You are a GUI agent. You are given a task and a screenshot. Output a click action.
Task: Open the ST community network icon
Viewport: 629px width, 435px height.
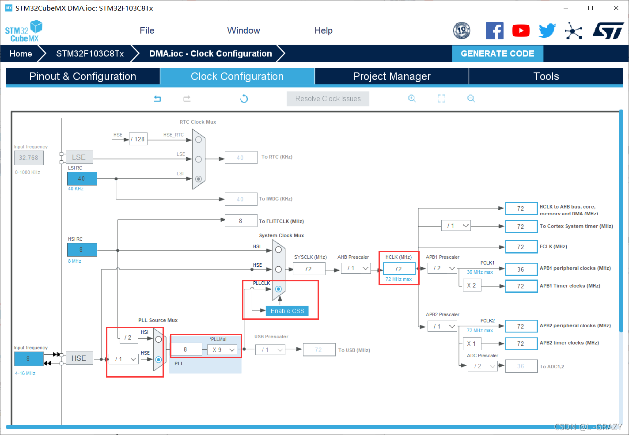tap(573, 30)
